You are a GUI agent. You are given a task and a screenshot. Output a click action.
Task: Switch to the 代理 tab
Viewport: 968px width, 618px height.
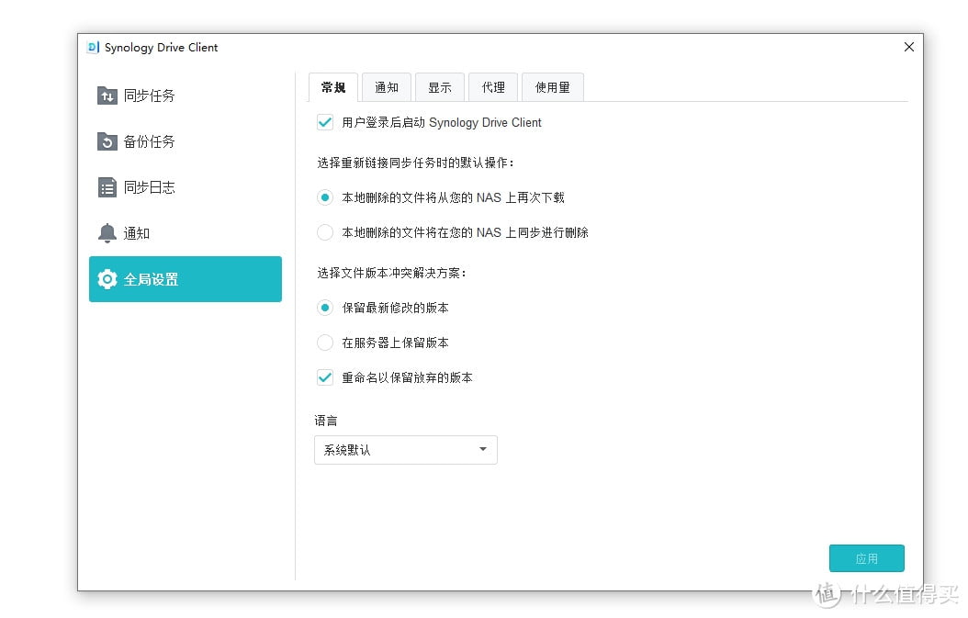point(493,86)
